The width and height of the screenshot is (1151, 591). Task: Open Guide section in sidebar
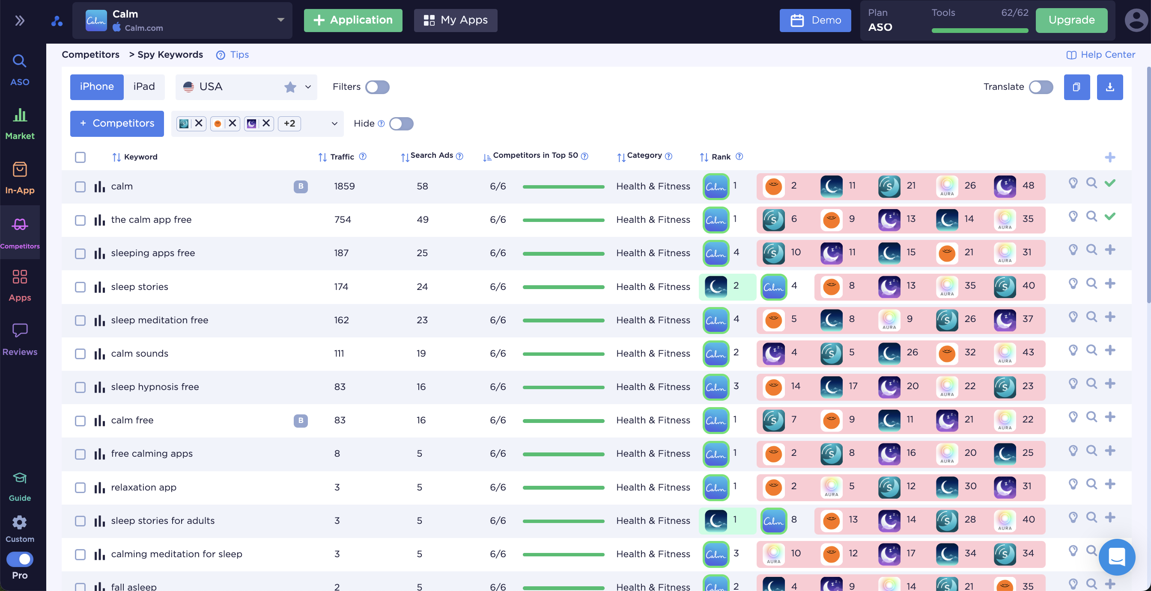tap(20, 487)
